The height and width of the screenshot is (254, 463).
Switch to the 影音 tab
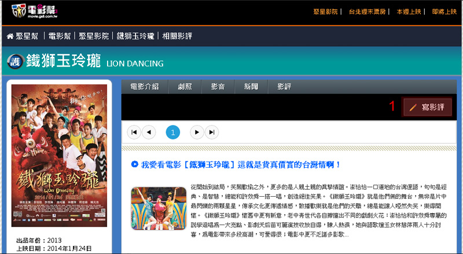(218, 87)
